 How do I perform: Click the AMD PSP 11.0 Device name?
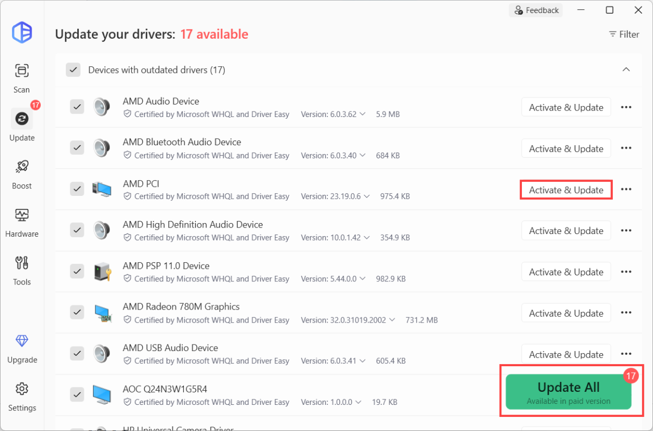tap(166, 266)
